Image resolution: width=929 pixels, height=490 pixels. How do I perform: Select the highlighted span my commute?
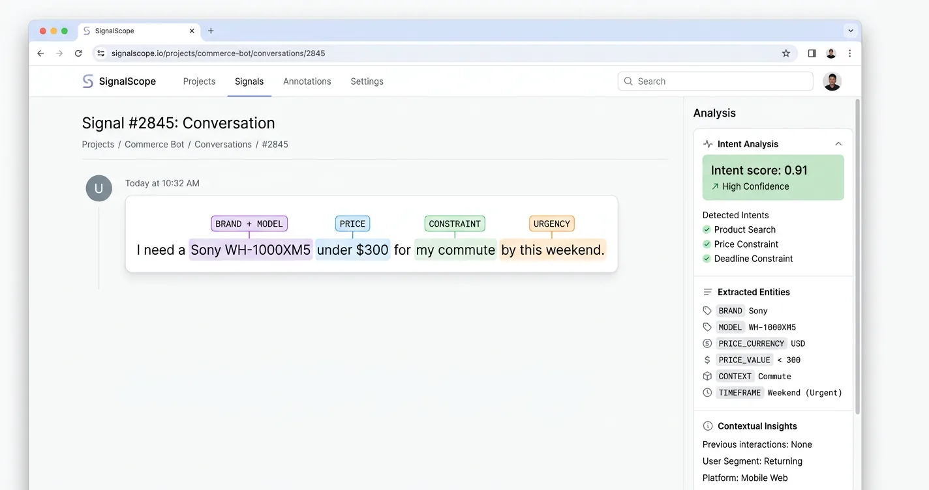tap(455, 250)
